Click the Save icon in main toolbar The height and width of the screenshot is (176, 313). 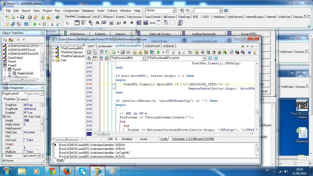tap(22, 17)
